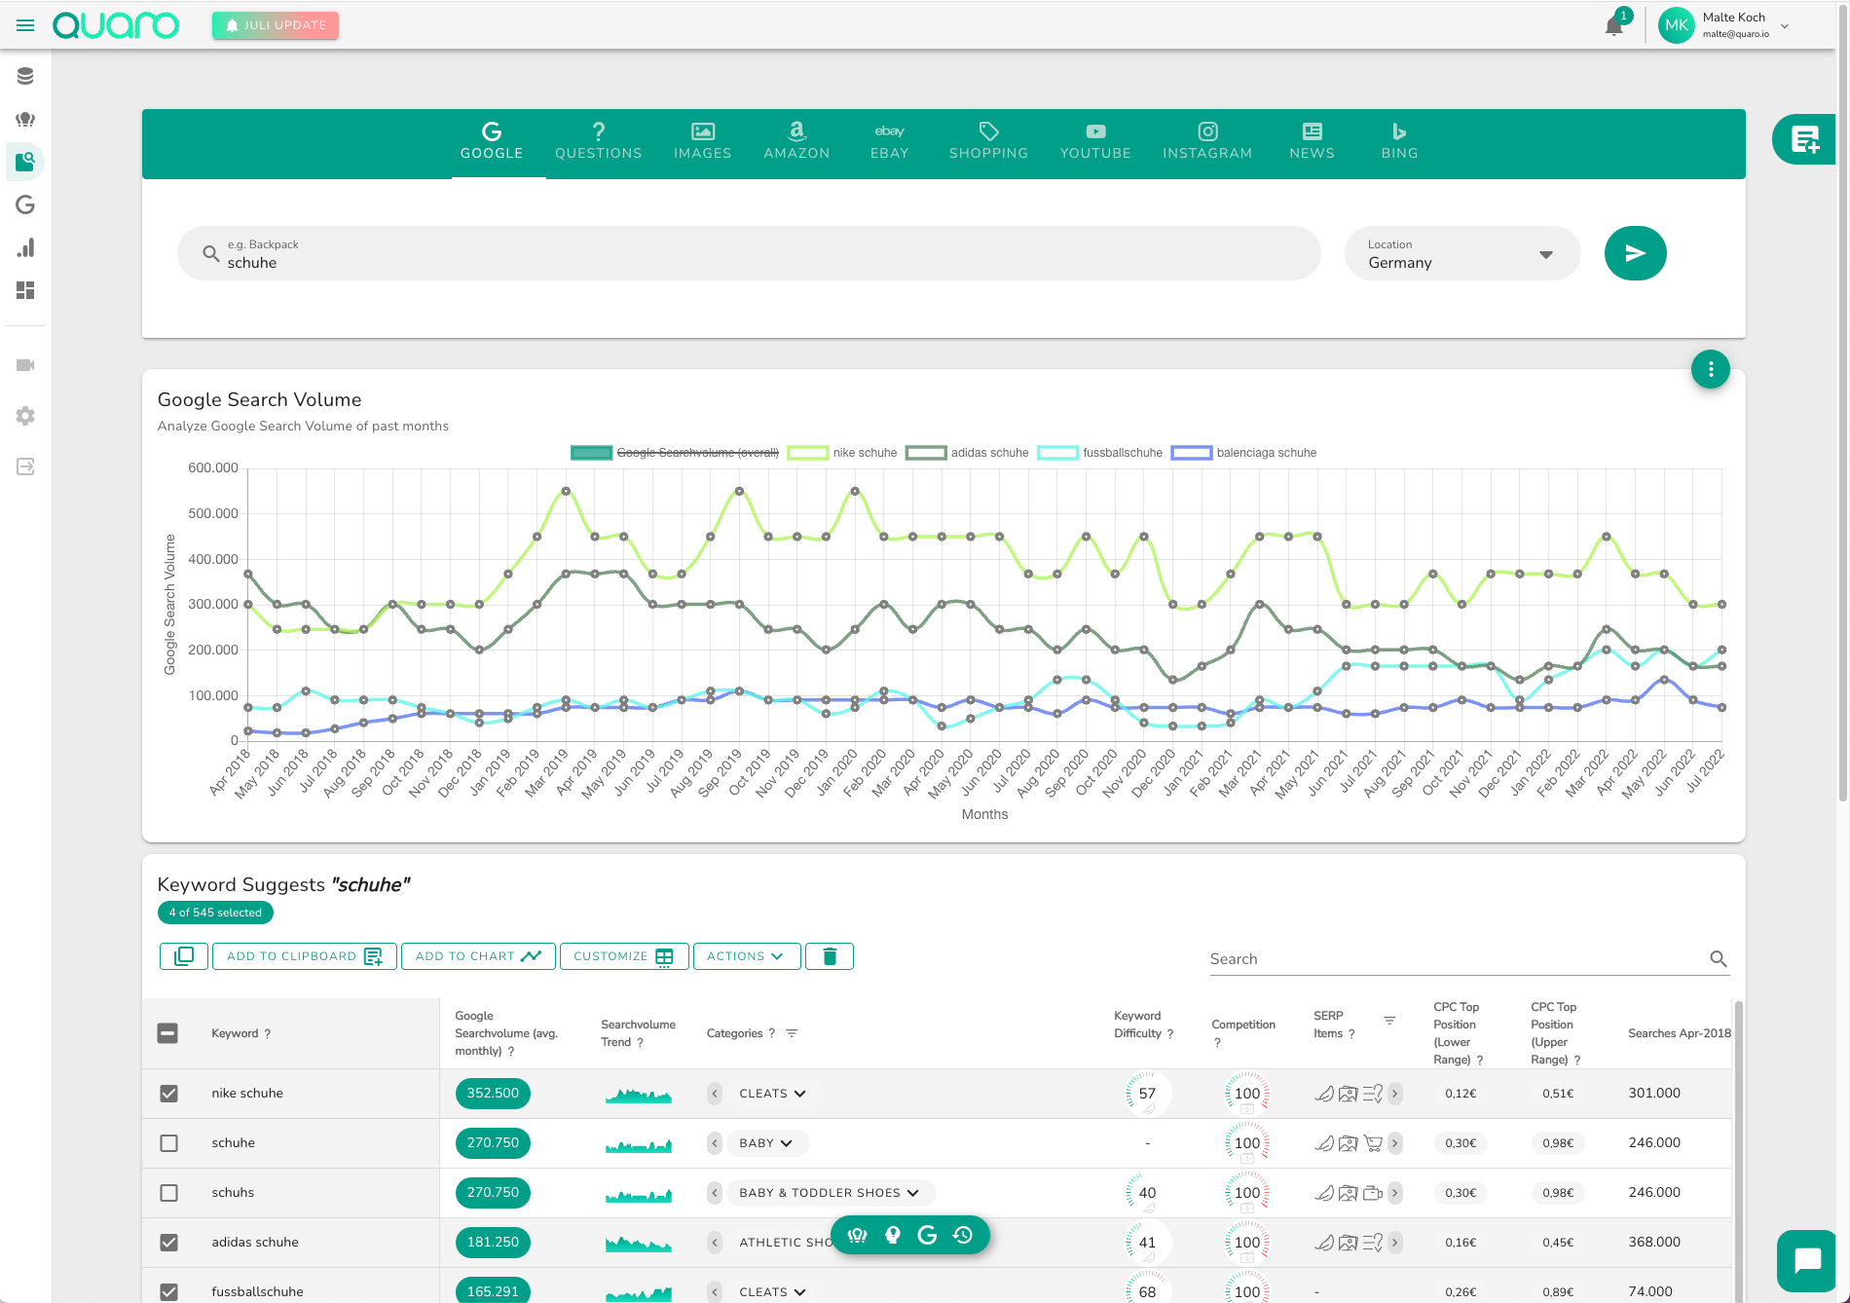The height and width of the screenshot is (1303, 1850).
Task: Click the trash delete icon in toolbar
Action: click(830, 956)
